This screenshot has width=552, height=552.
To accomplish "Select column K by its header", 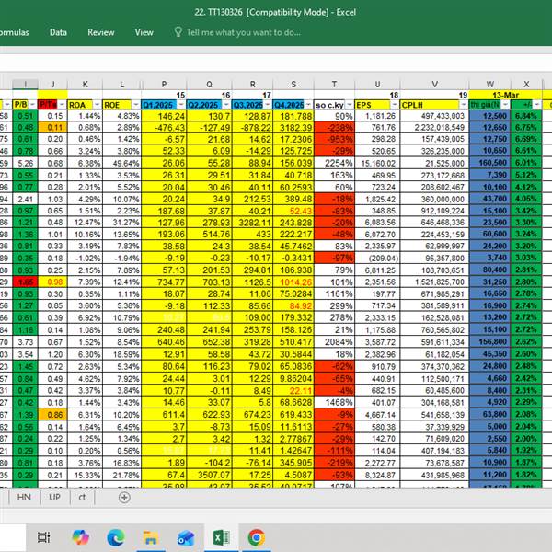I will click(86, 84).
